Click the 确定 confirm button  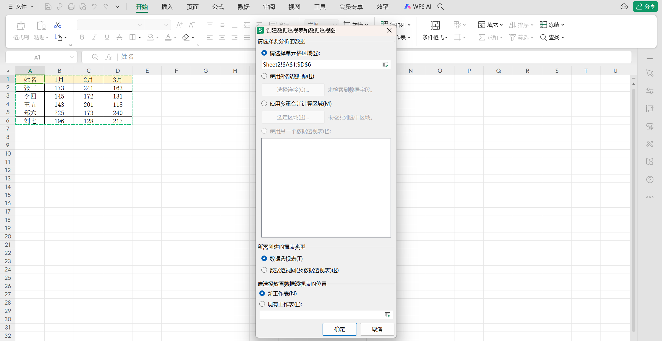pos(339,329)
